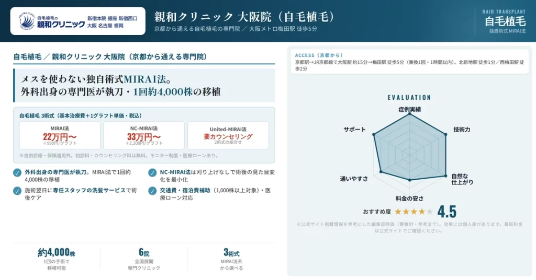Click the 自毛植毛 HAIR TRANSPLANT header label
The height and width of the screenshot is (280, 536).
point(504,21)
